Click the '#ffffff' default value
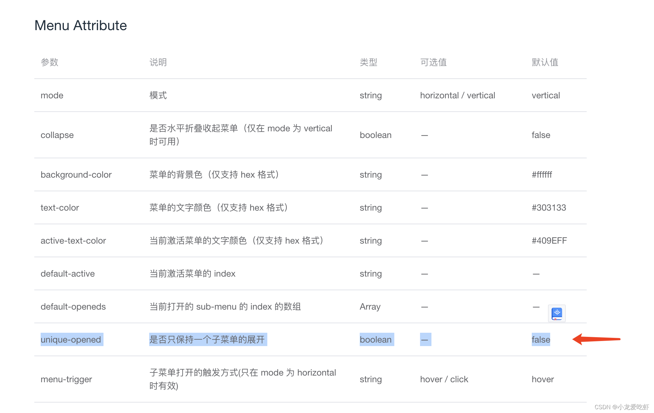Viewport: 654px width, 413px height. coord(542,175)
